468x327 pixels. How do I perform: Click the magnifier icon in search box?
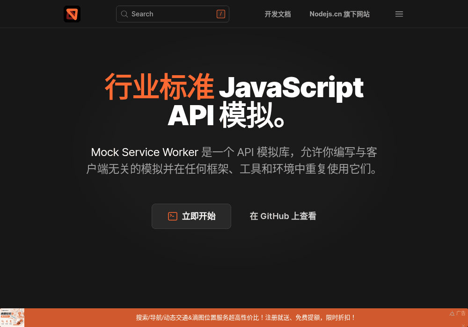tap(124, 14)
